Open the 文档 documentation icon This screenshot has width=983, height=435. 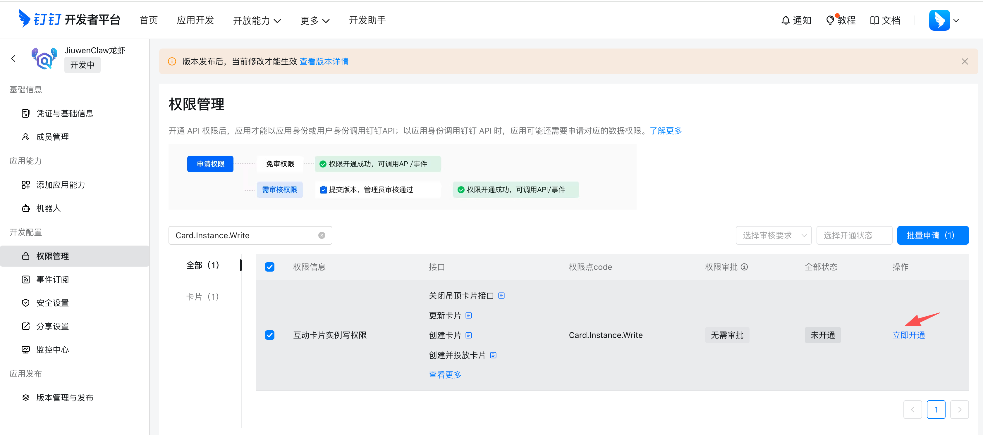coord(875,20)
